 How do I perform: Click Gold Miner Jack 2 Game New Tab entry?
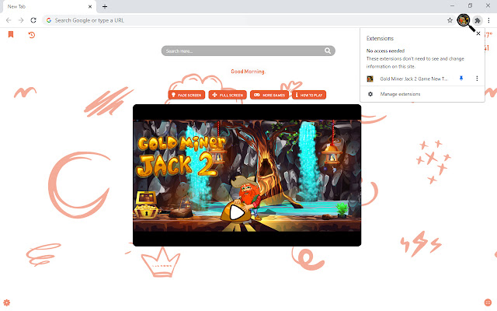414,79
